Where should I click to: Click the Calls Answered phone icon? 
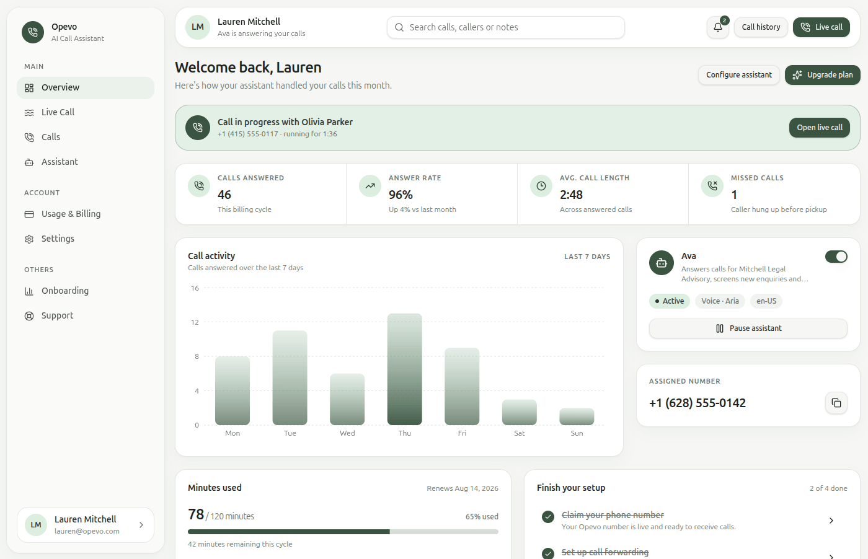(x=199, y=185)
